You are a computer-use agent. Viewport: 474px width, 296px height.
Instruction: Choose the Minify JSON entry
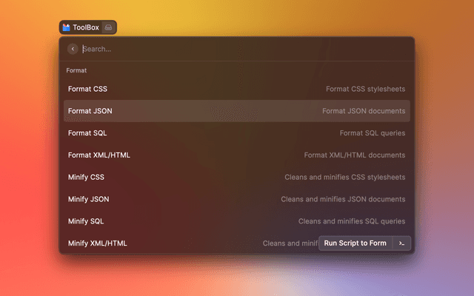point(89,199)
